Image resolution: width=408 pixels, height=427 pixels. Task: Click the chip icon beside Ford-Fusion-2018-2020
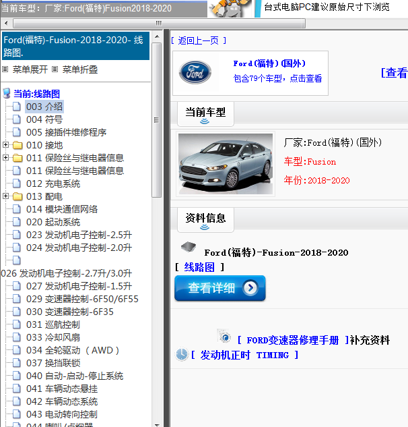189,246
